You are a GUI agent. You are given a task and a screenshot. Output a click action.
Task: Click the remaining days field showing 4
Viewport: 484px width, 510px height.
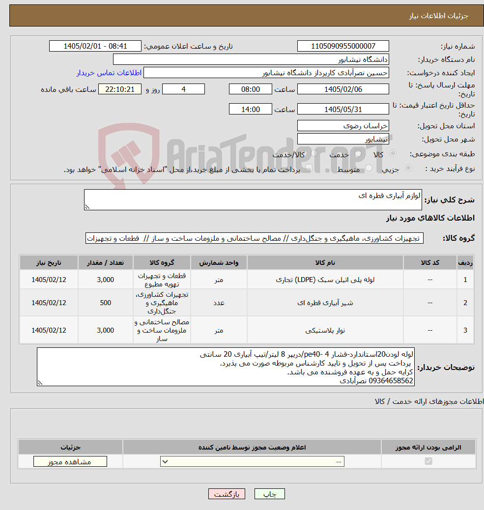pyautogui.click(x=183, y=89)
